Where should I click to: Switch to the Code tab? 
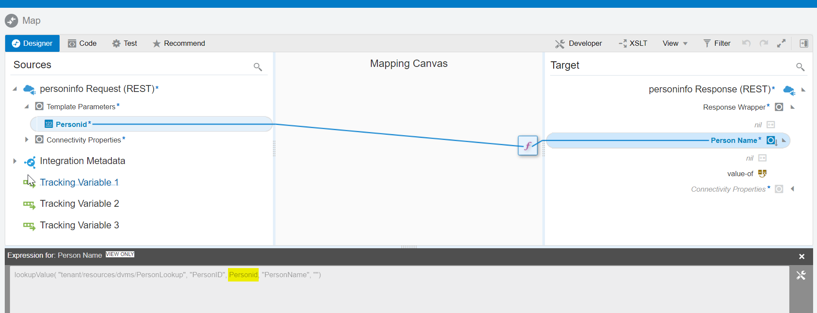(82, 43)
